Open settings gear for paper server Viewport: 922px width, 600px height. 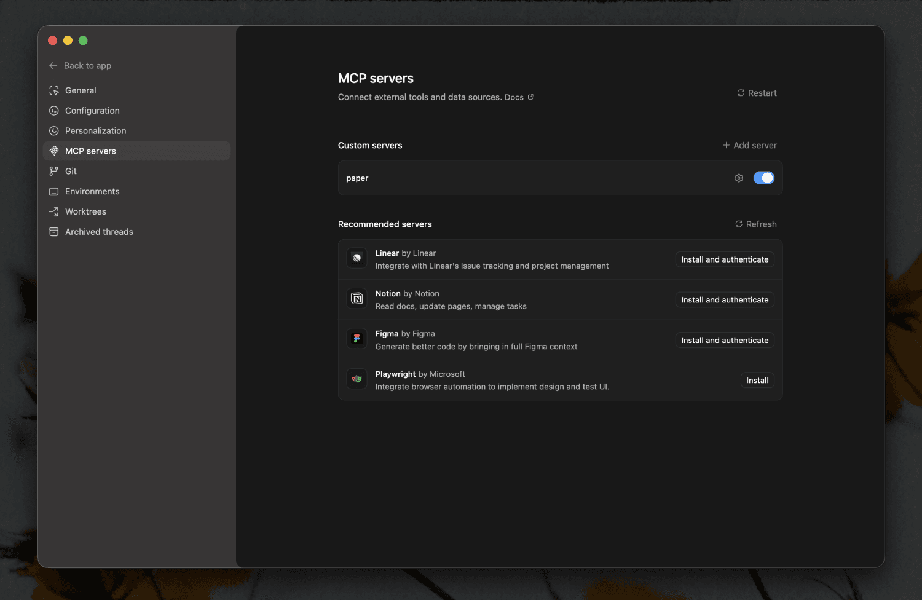pyautogui.click(x=739, y=178)
